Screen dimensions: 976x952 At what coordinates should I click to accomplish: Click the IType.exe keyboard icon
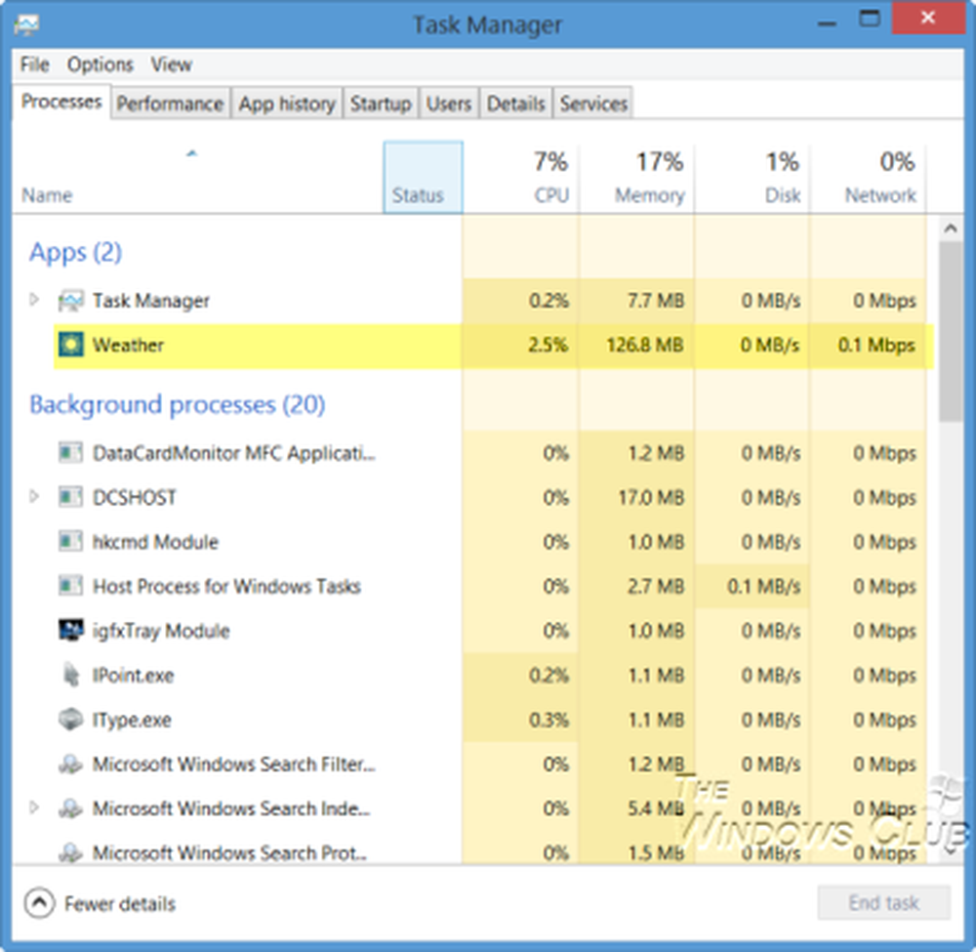(x=70, y=720)
